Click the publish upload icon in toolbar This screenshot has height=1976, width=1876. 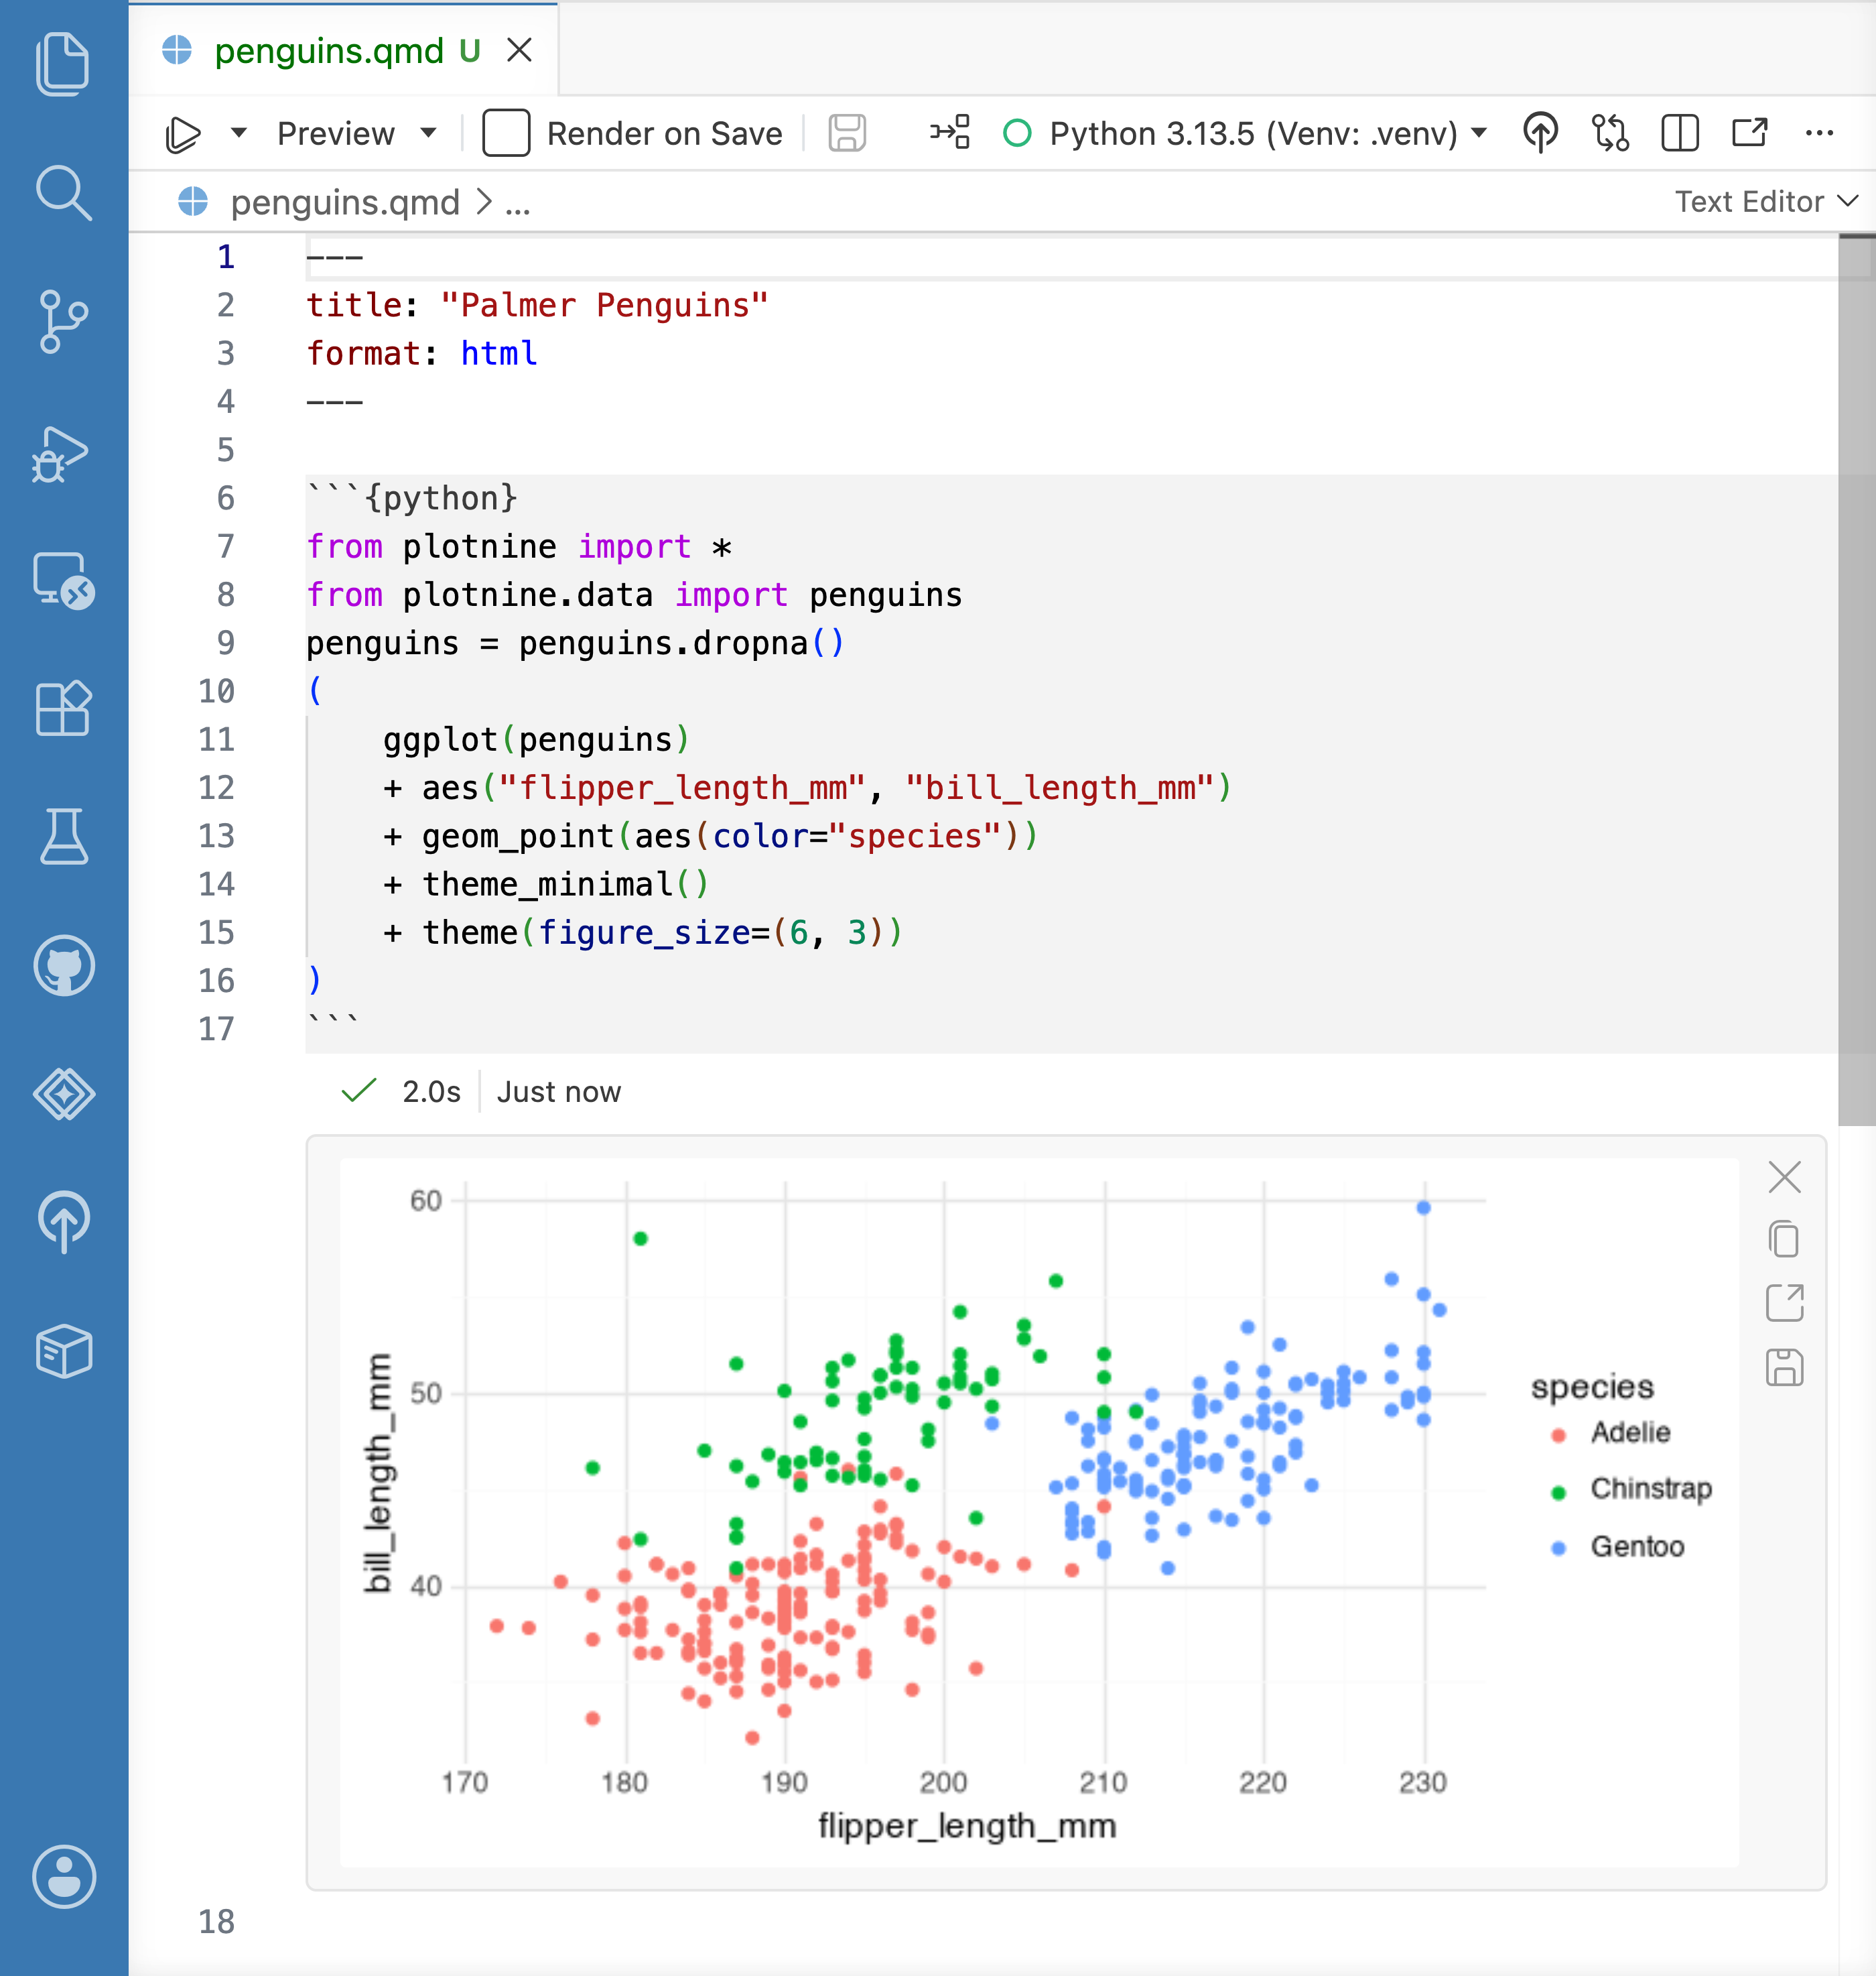coord(1540,133)
